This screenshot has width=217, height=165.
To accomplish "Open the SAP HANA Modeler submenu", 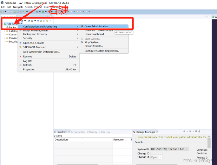I will click(x=49, y=47).
